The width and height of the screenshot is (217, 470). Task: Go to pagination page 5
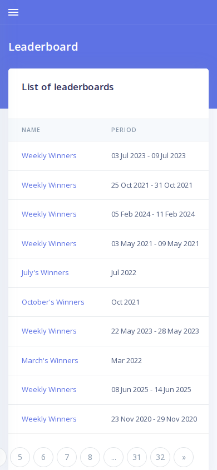click(x=20, y=457)
